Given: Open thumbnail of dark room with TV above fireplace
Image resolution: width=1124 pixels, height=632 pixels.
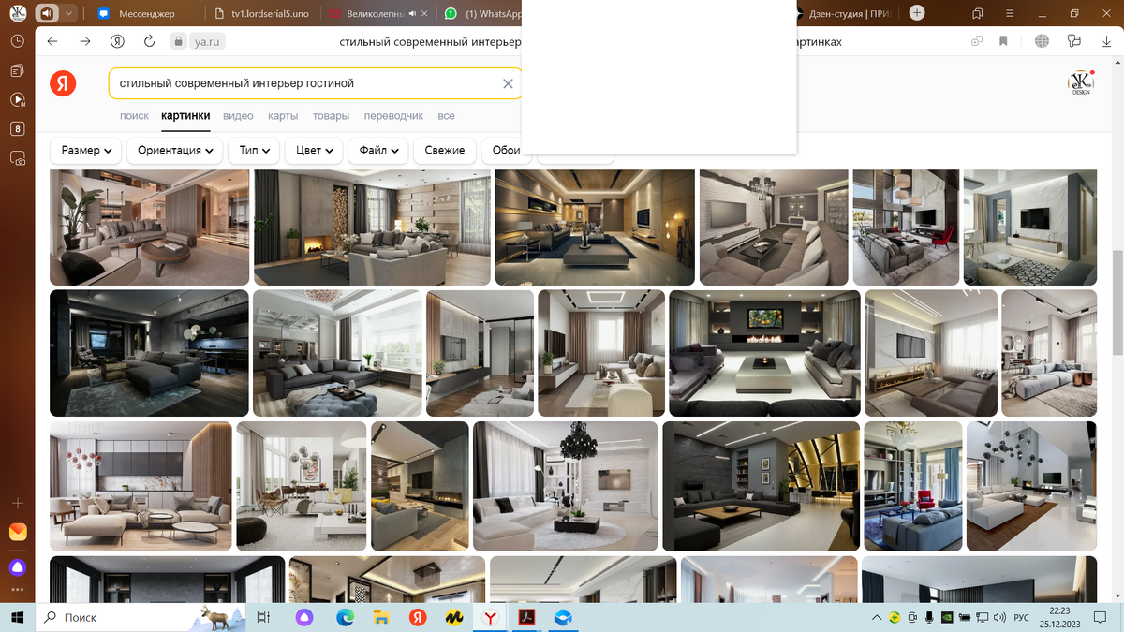Looking at the screenshot, I should [x=764, y=353].
